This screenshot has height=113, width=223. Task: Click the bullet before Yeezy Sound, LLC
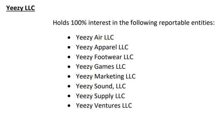69,86
